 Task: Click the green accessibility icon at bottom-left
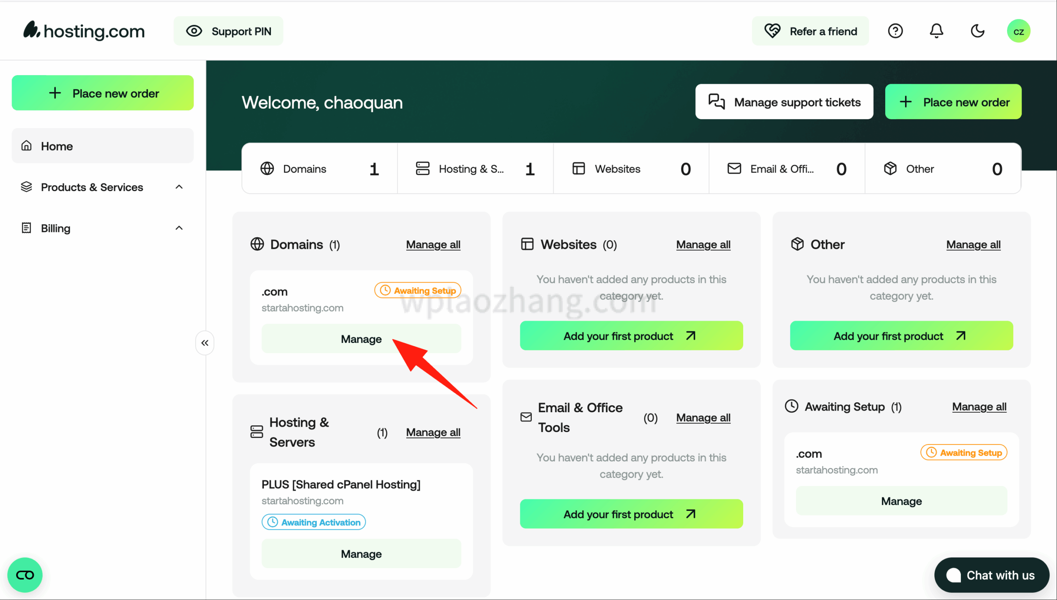pos(25,575)
